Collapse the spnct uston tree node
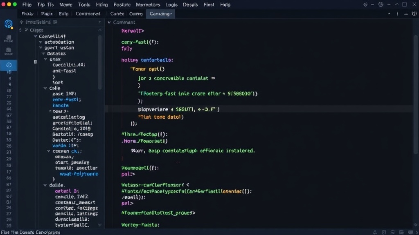Screen dimensions: 419x235 click(41, 48)
